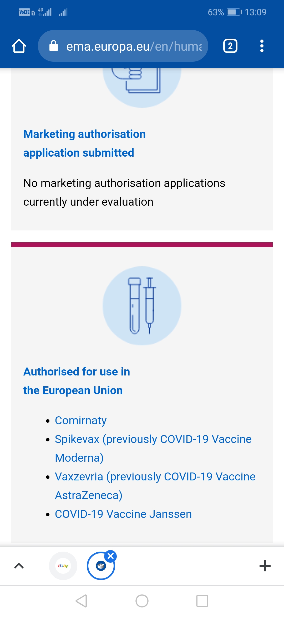
Task: Tap the test tube and syringe illustration
Action: coord(142,306)
